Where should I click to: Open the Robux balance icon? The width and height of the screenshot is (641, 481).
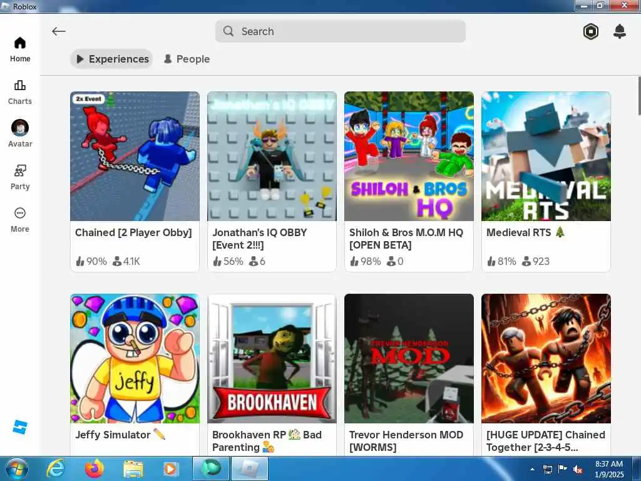point(591,31)
